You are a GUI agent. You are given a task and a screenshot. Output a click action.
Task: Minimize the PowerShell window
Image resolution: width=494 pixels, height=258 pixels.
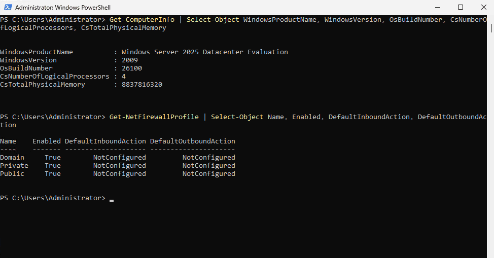[x=438, y=7]
